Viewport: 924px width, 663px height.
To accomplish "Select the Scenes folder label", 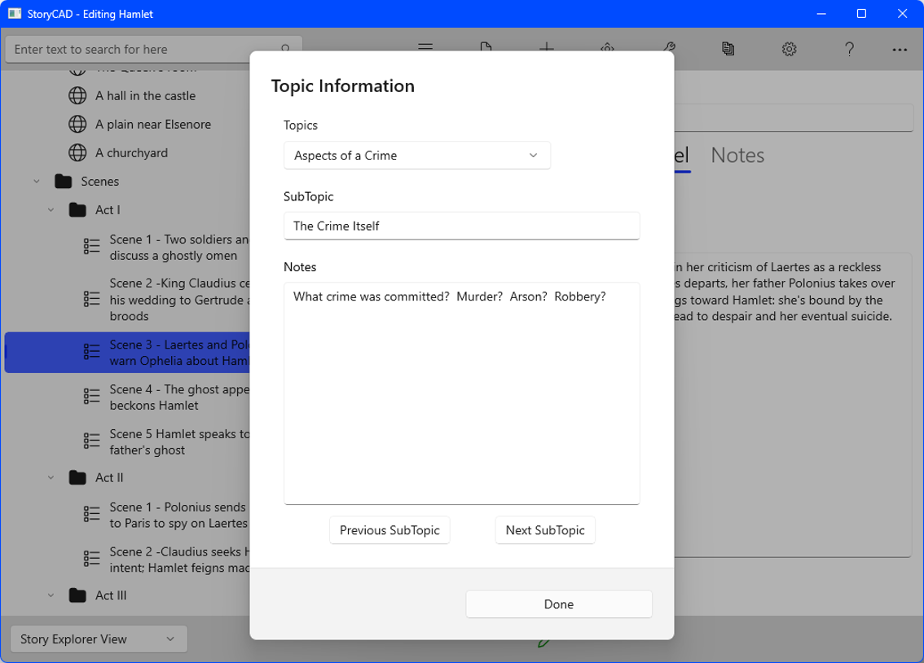I will [x=99, y=182].
